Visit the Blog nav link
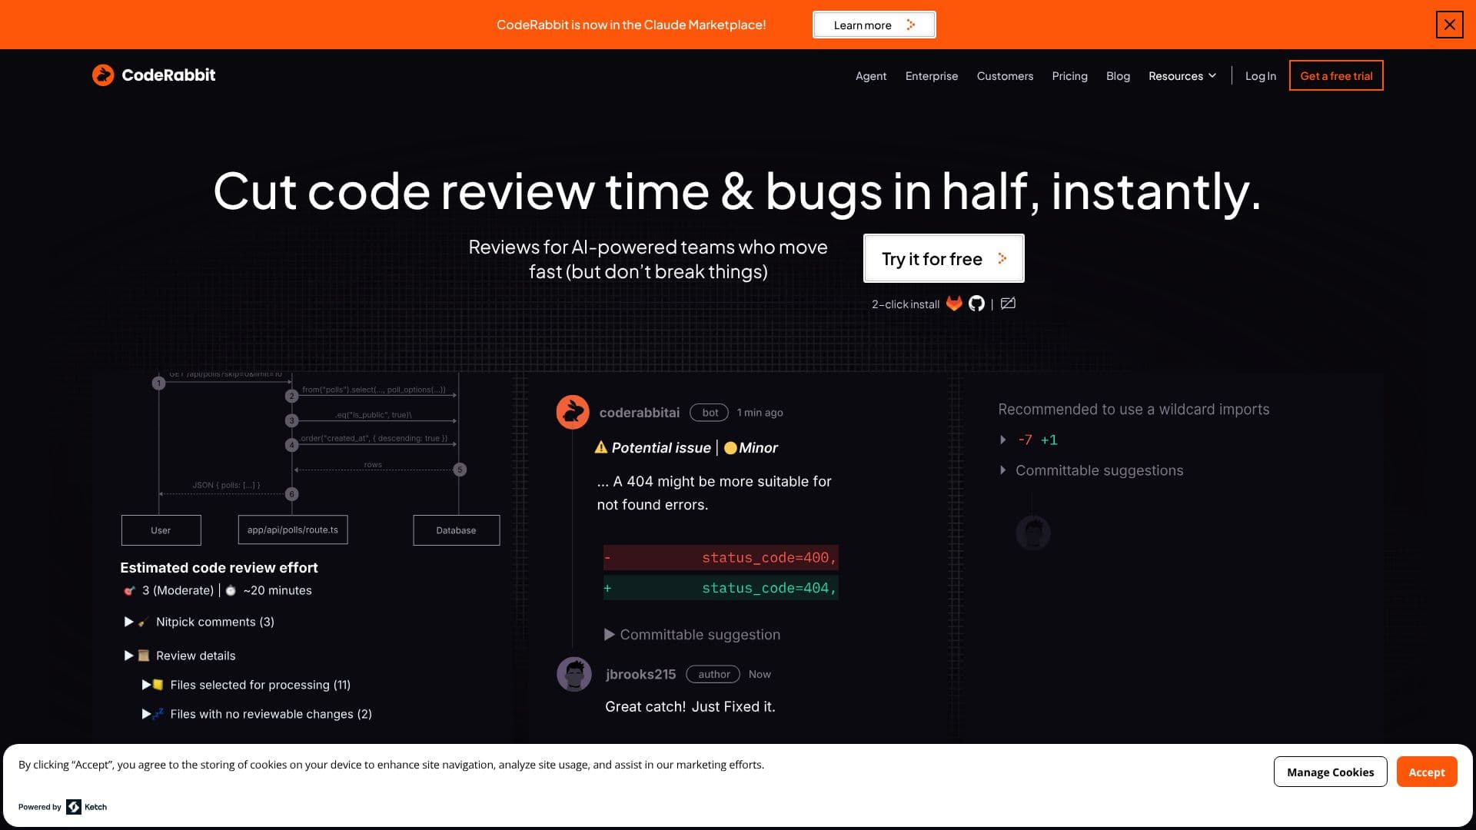The width and height of the screenshot is (1476, 830). click(1118, 75)
